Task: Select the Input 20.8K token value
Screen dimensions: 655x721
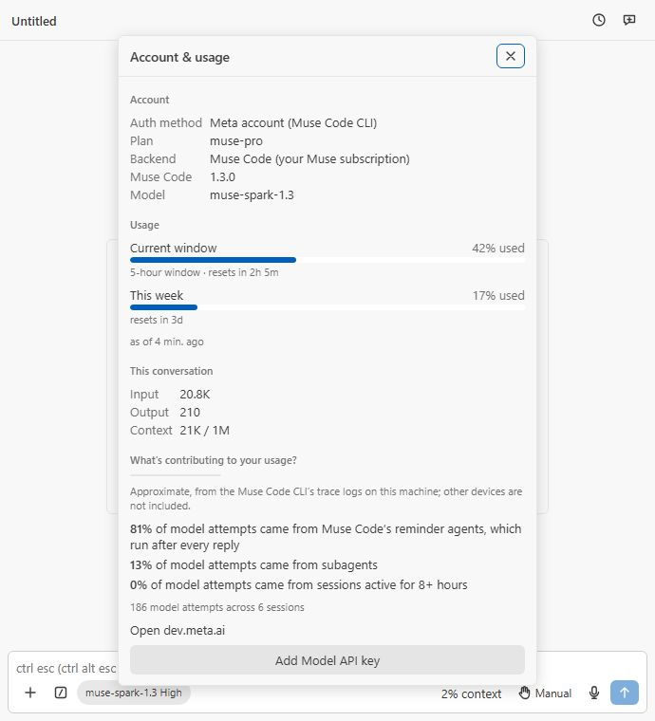Action: (x=195, y=395)
